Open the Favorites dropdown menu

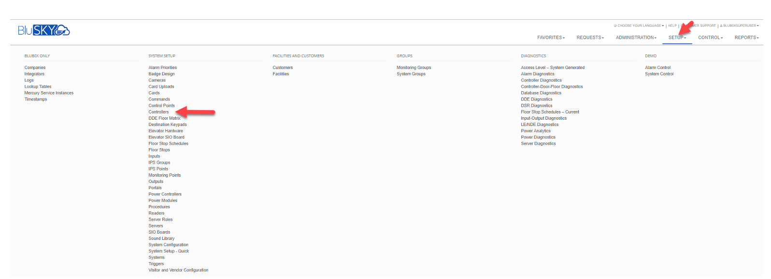pyautogui.click(x=550, y=38)
